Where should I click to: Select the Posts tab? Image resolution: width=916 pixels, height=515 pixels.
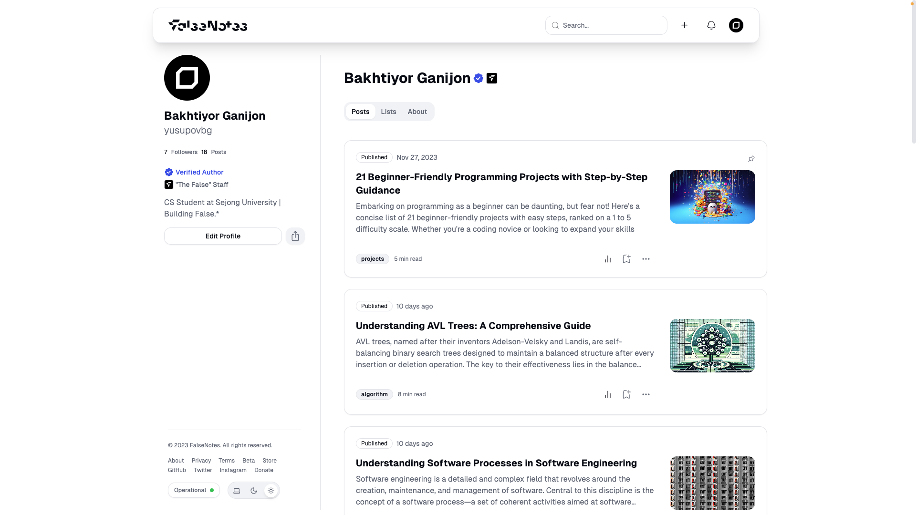point(360,112)
